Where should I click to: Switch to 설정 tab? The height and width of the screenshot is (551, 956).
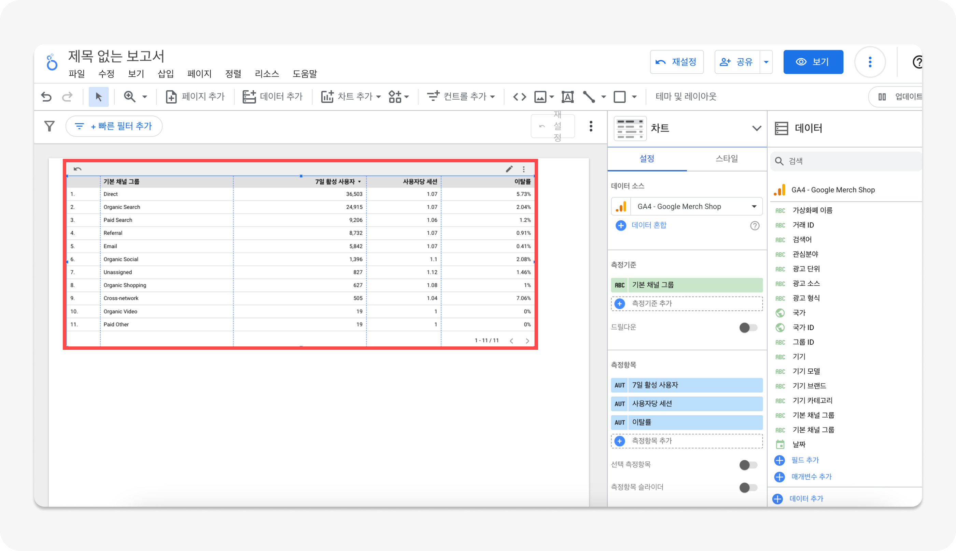click(647, 159)
